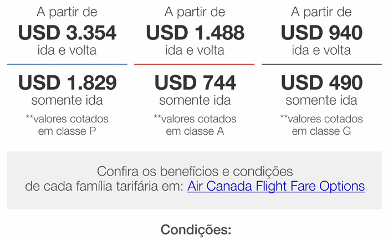Click the red divider line under USD 1.488
Image resolution: width=388 pixels, height=241 pixels.
(x=194, y=64)
